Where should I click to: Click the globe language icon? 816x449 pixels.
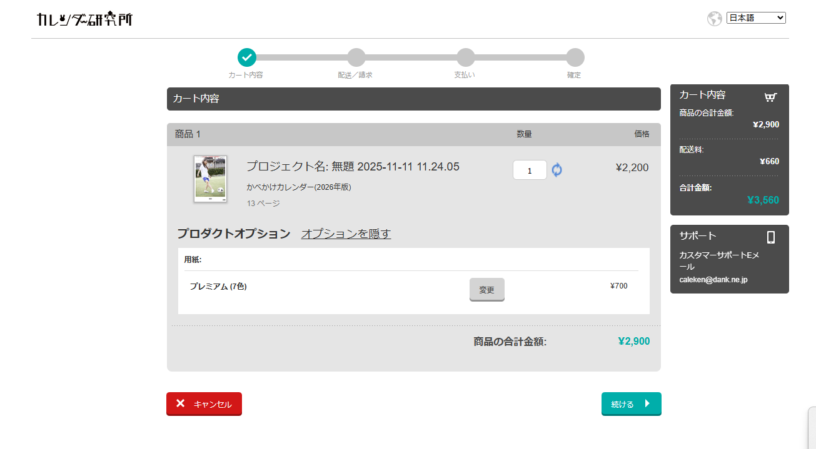pyautogui.click(x=714, y=19)
